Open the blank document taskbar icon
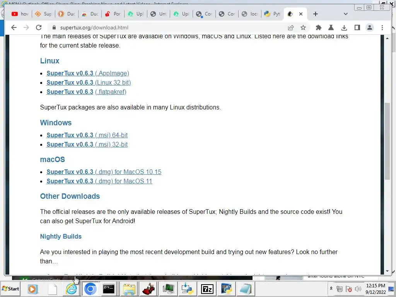396x297 pixels. [x=53, y=289]
